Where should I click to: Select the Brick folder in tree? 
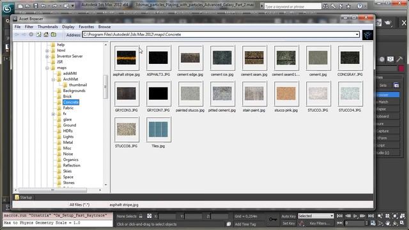pyautogui.click(x=67, y=96)
